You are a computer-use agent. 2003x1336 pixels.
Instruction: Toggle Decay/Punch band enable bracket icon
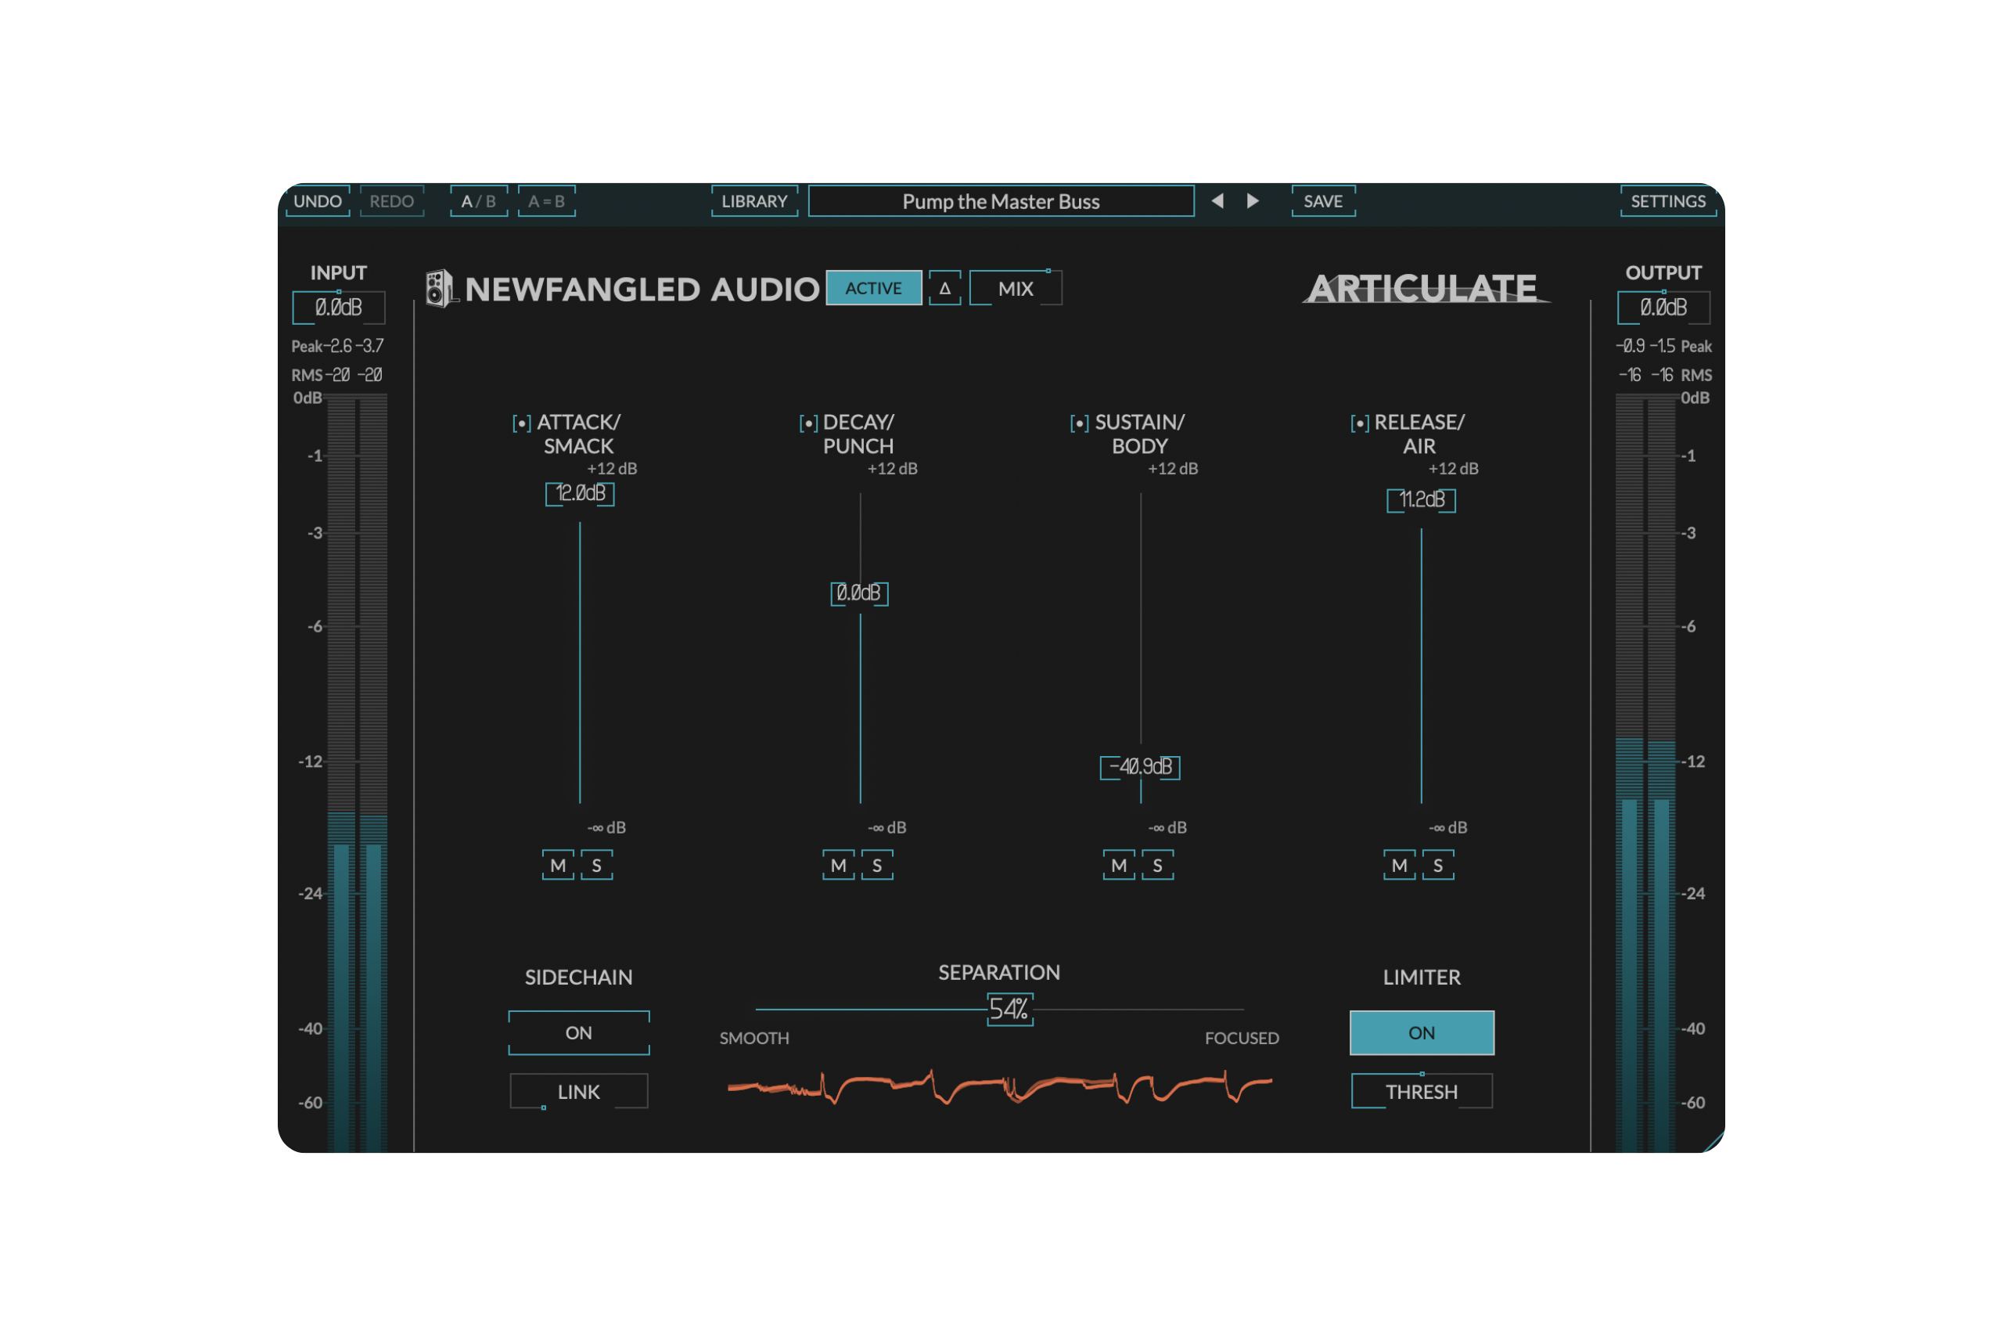point(808,423)
